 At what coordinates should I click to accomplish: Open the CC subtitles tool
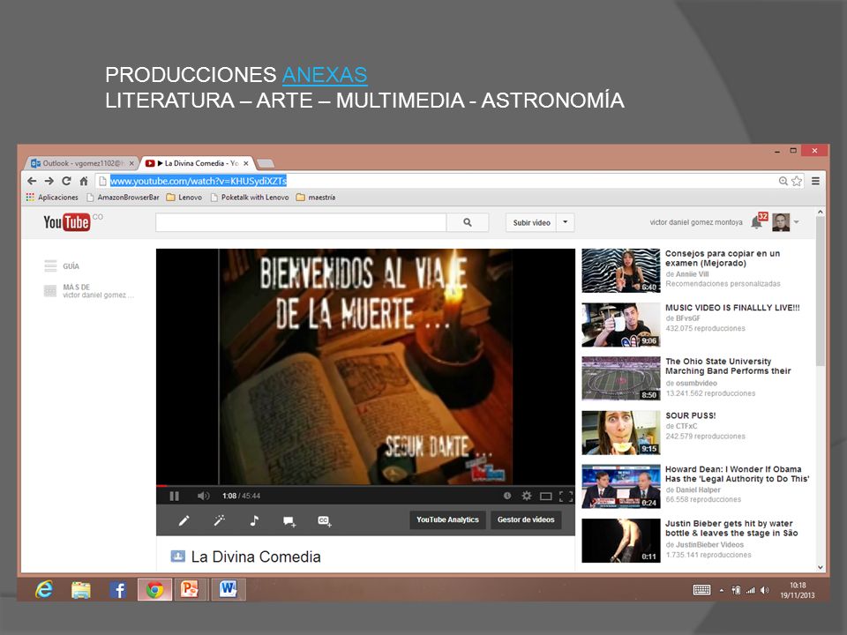pos(324,521)
